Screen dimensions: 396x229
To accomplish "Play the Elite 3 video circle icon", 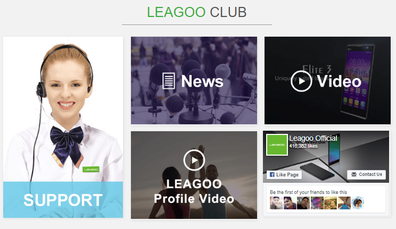I will pos(301,81).
